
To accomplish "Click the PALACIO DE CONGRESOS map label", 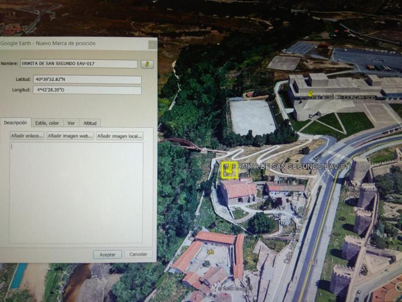I will [344, 97].
